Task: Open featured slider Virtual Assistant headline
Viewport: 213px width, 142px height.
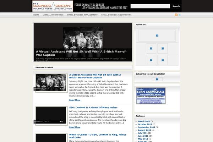Action: tap(81, 53)
